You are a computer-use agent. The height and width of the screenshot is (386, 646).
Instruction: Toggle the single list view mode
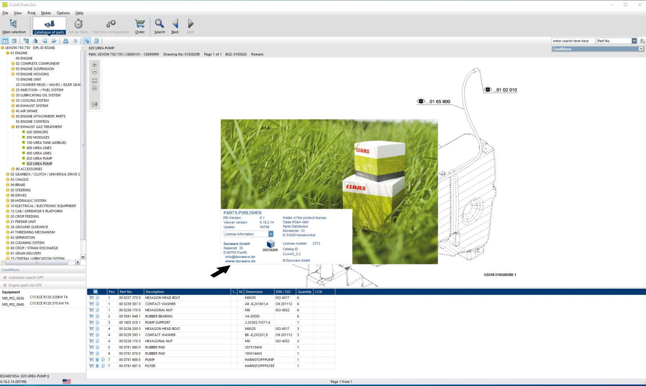pyautogui.click(x=5, y=41)
